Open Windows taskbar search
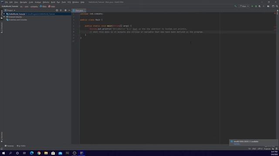Image resolution: width=279 pixels, height=156 pixels. (10, 153)
